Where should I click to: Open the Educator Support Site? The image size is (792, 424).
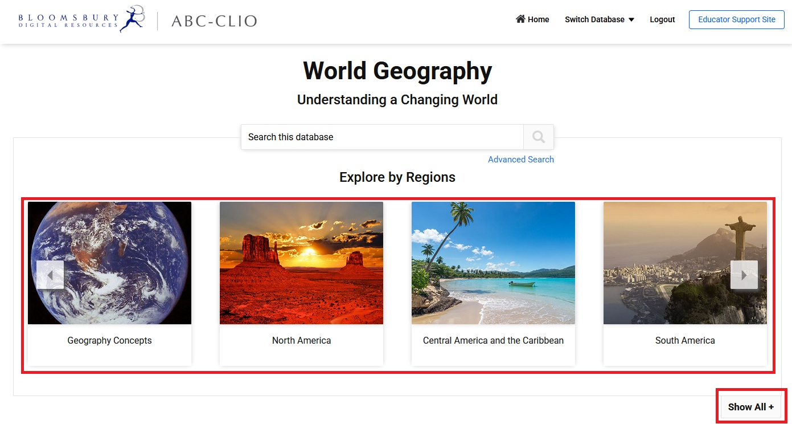click(x=737, y=19)
